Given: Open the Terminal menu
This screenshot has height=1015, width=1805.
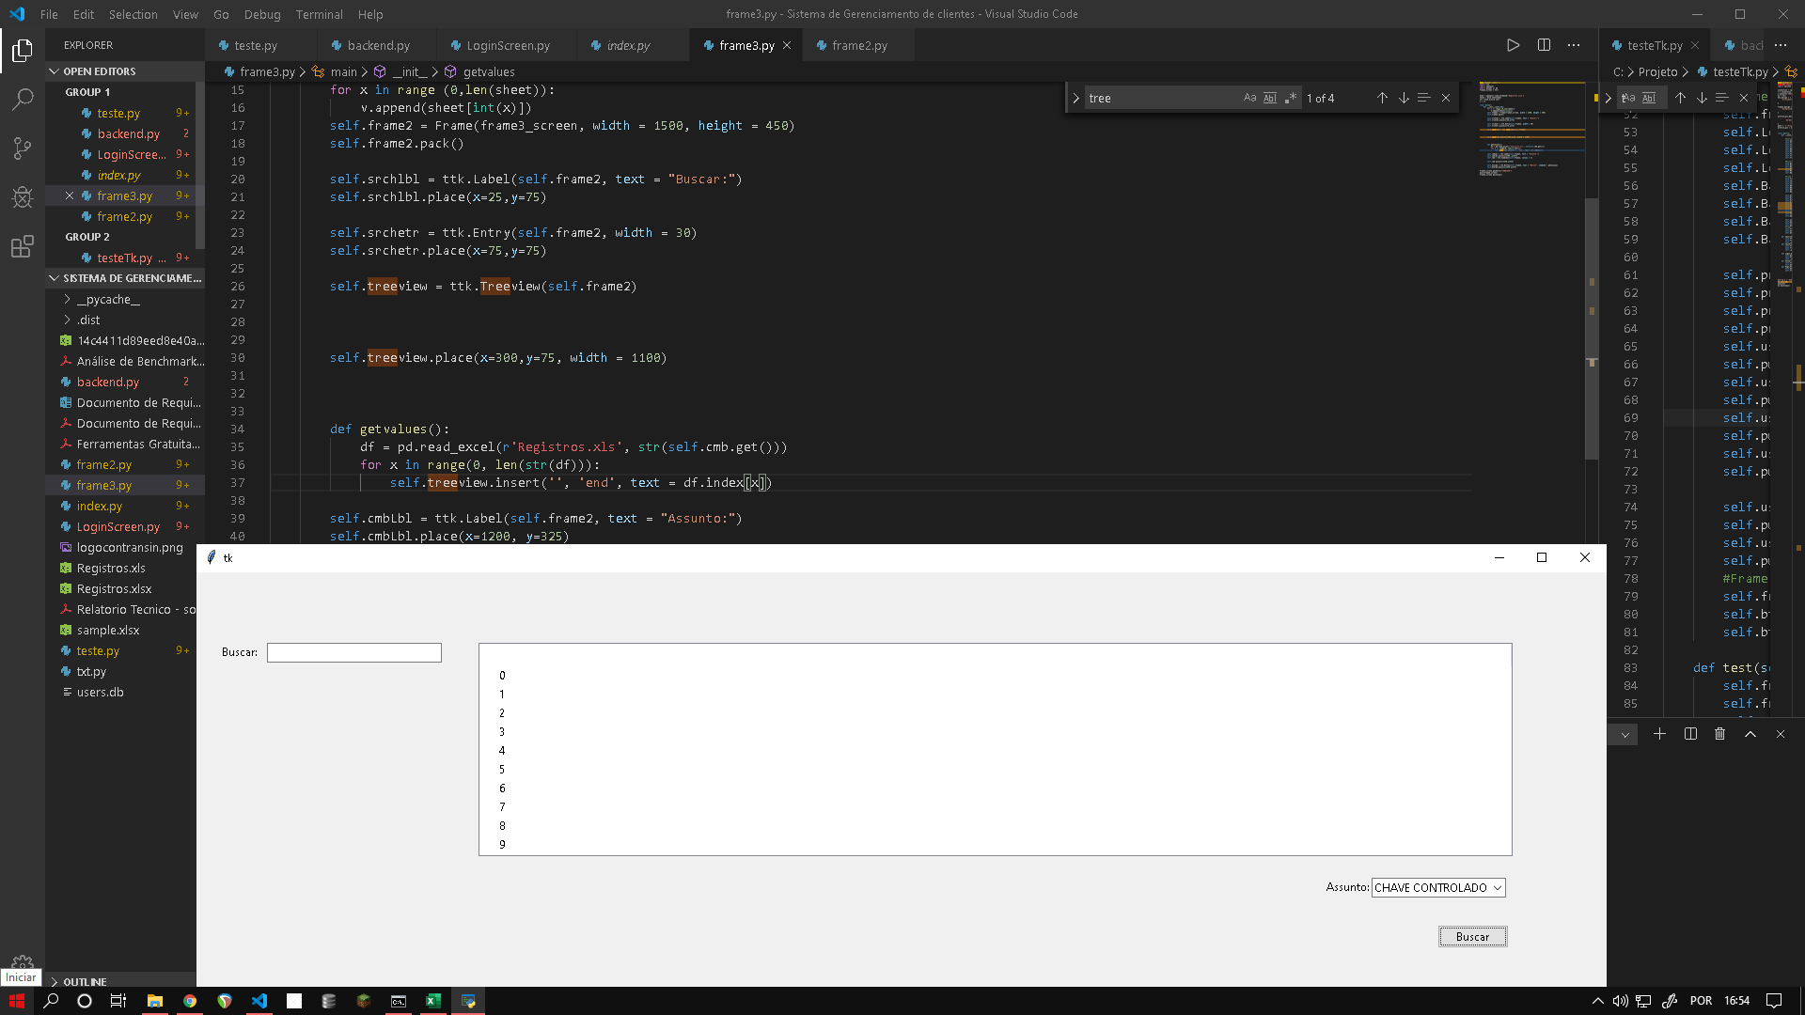Looking at the screenshot, I should point(319,14).
